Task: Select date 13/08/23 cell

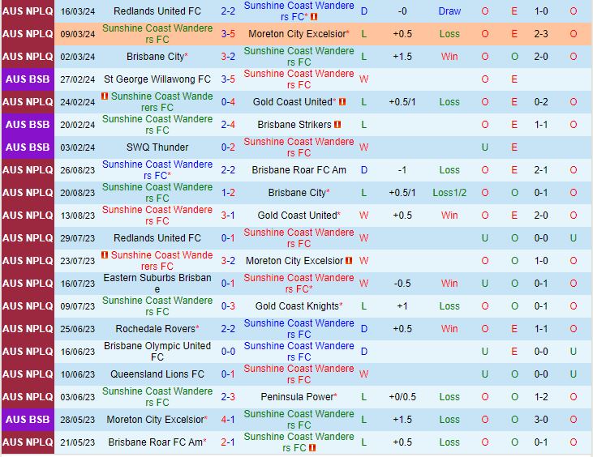Action: [78, 216]
